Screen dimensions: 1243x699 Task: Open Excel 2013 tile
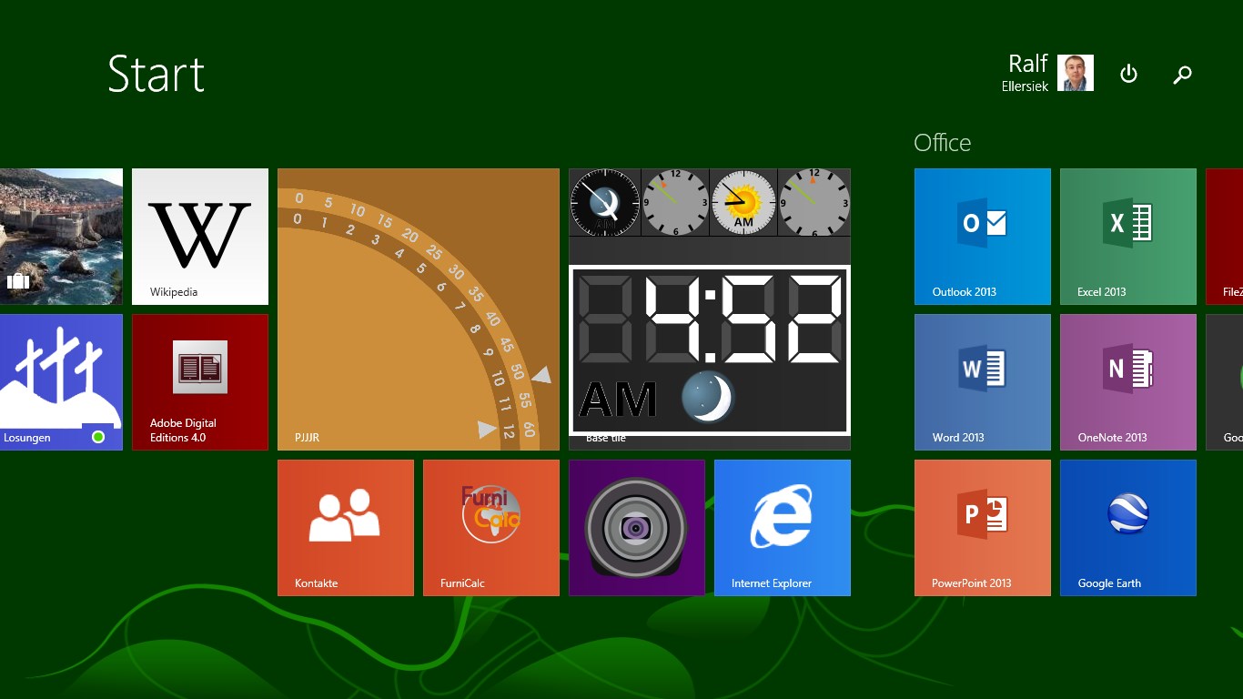[1127, 236]
